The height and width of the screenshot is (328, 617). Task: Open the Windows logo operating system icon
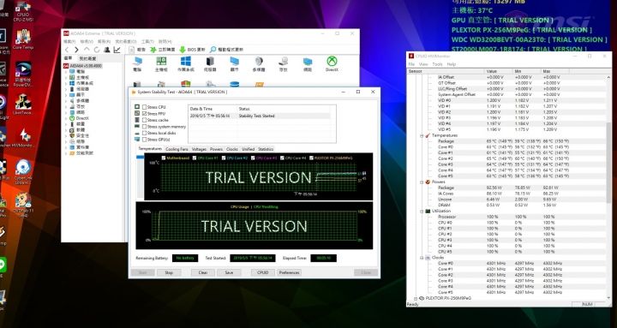coord(186,61)
